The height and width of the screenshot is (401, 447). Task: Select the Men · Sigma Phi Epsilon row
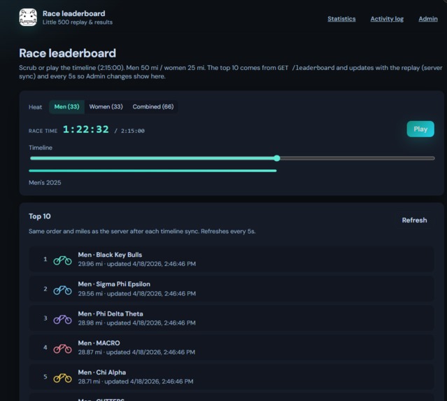pos(232,288)
